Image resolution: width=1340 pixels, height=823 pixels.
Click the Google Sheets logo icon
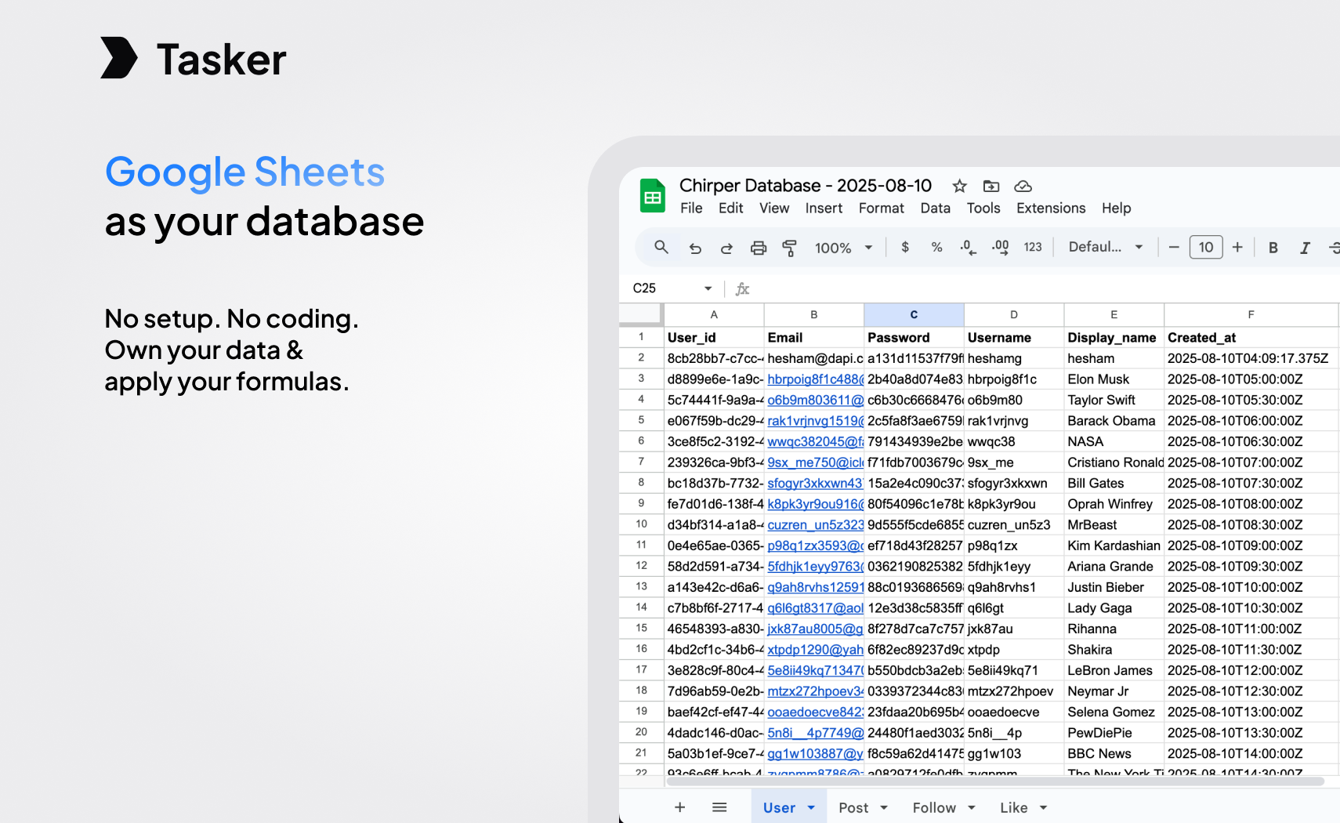pyautogui.click(x=652, y=196)
